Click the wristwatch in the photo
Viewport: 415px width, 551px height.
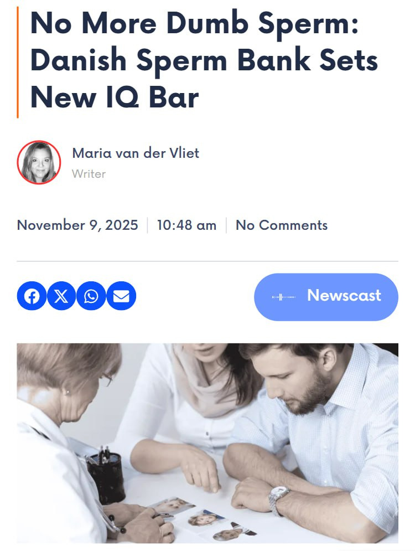coord(279,500)
